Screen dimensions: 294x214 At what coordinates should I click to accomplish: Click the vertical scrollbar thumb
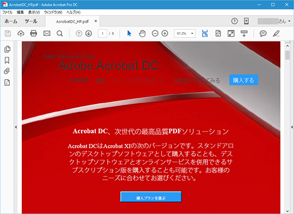click(x=287, y=55)
